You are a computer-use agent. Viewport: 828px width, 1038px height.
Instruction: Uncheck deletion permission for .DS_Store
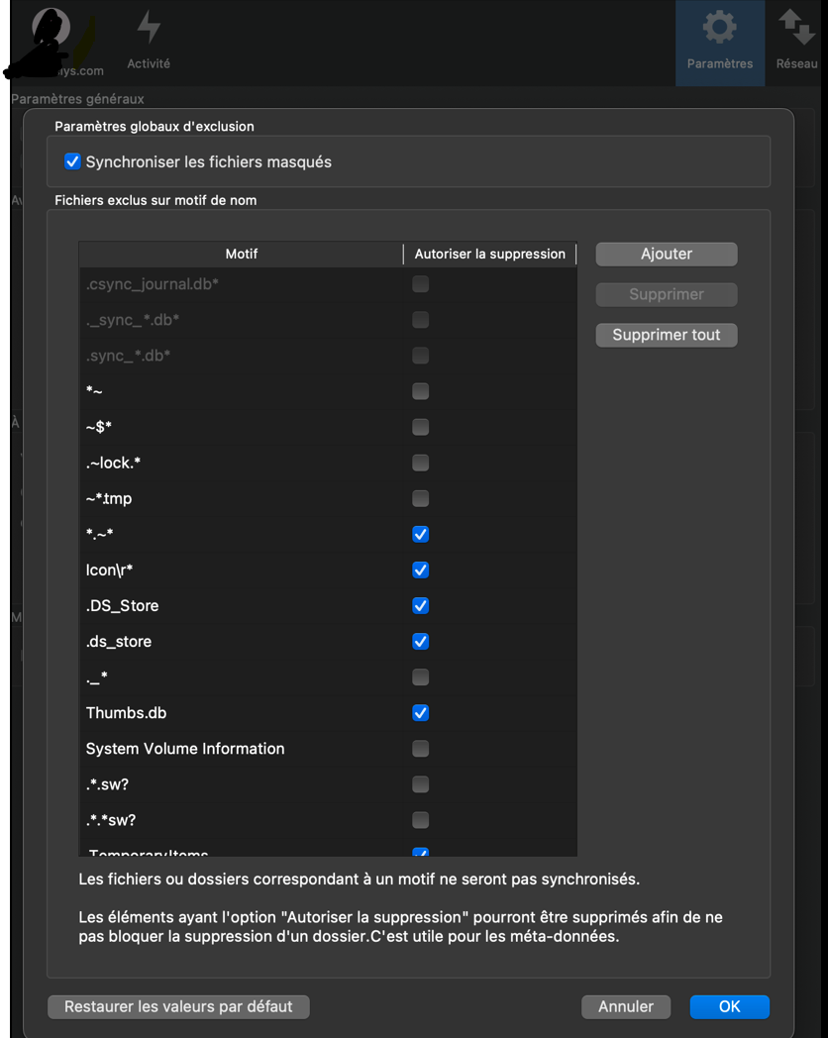[x=420, y=605]
